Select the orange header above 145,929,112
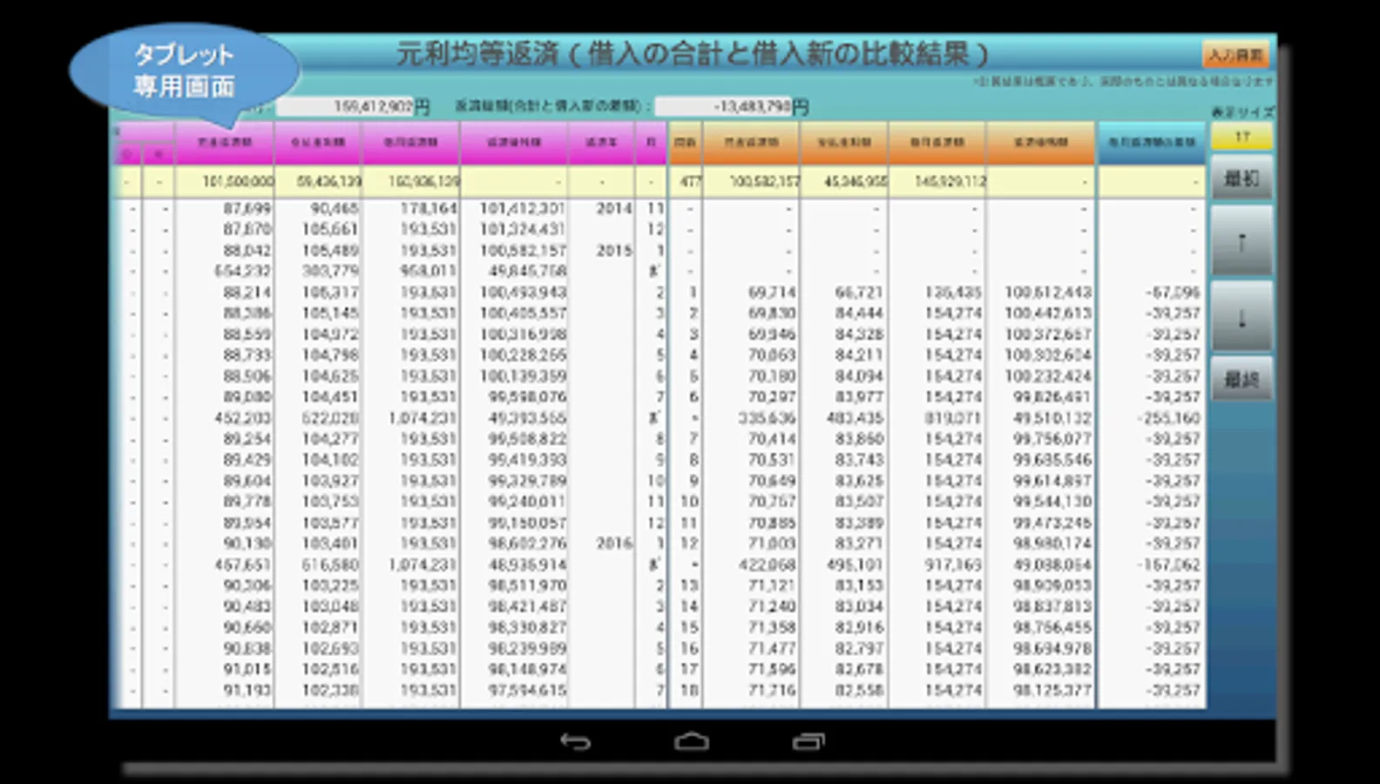Image resolution: width=1380 pixels, height=784 pixels. pyautogui.click(x=937, y=143)
